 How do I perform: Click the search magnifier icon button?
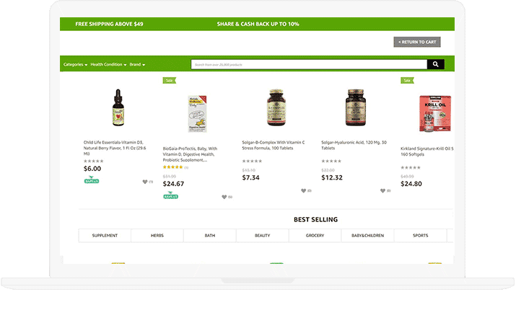pyautogui.click(x=435, y=64)
